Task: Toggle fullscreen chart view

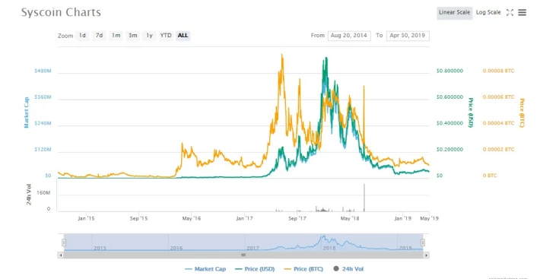Action: point(510,13)
